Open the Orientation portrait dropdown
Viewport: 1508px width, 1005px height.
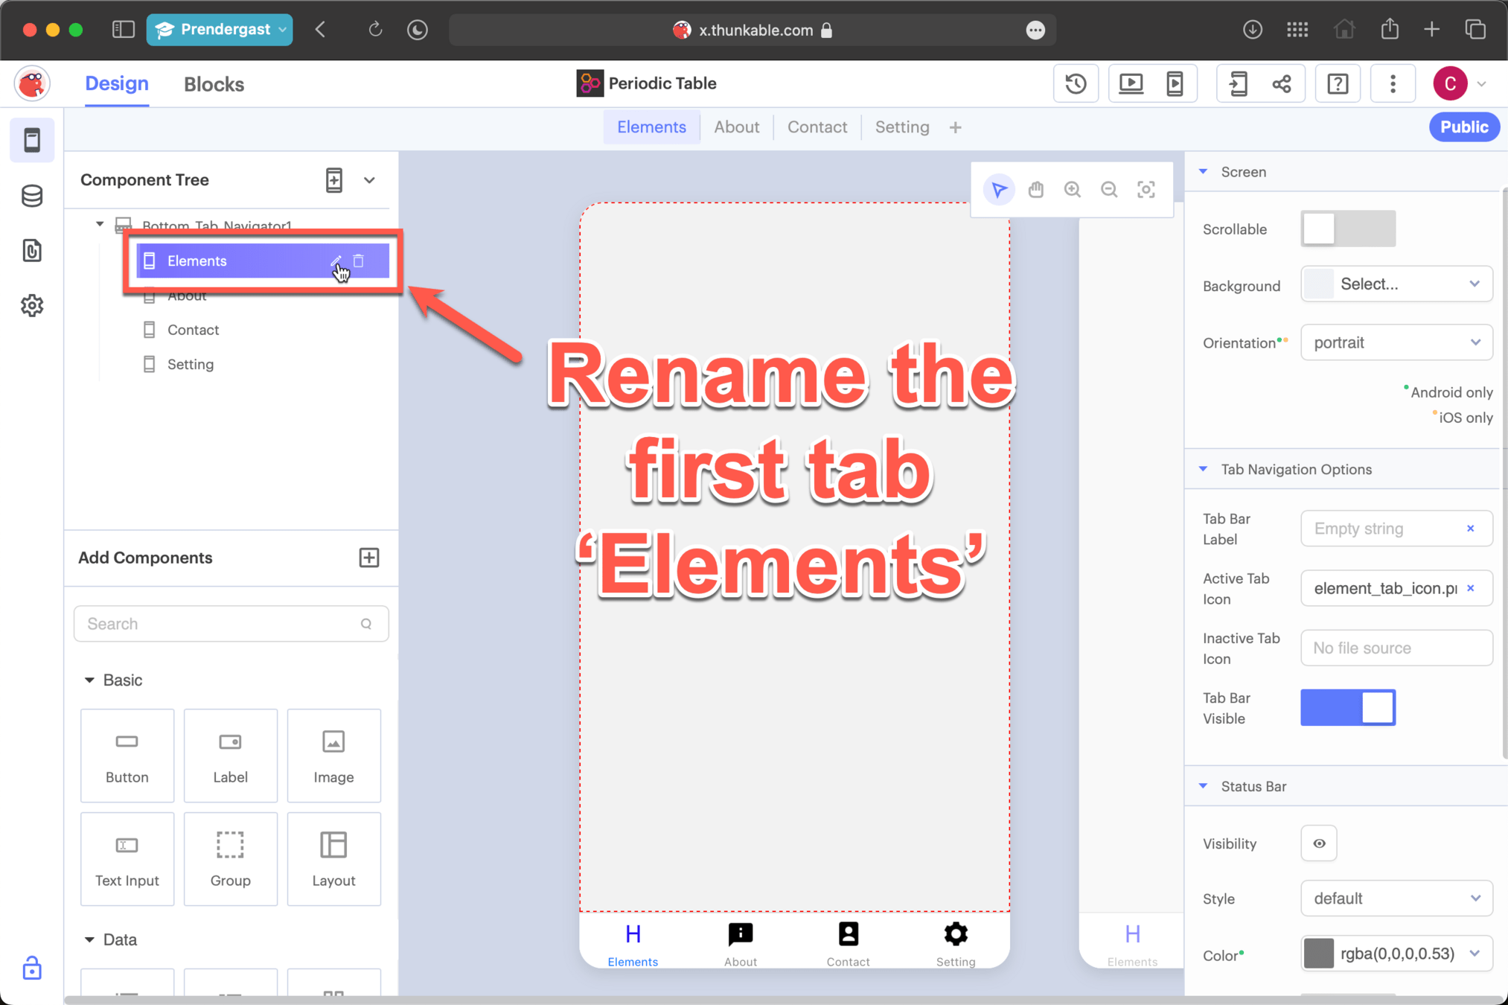(x=1396, y=342)
